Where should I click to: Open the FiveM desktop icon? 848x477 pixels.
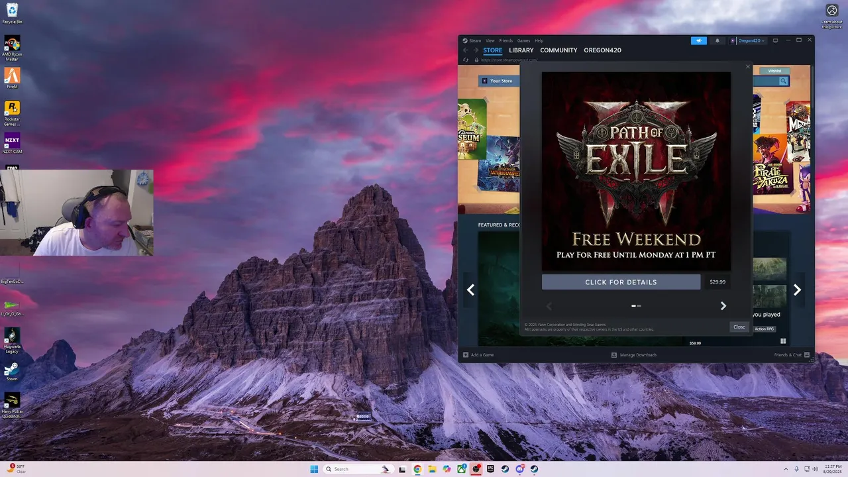[x=12, y=78]
